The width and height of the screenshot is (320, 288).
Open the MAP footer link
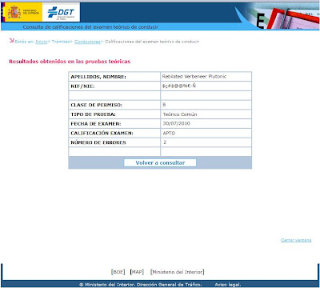click(x=137, y=272)
